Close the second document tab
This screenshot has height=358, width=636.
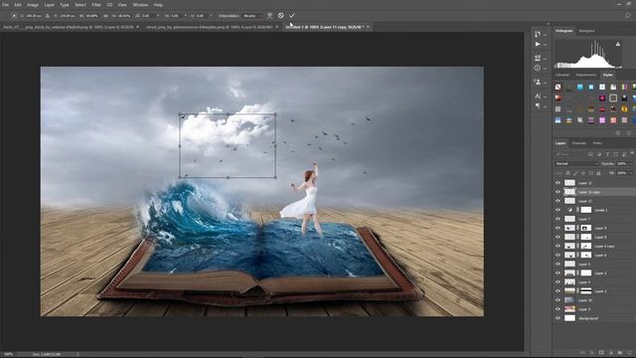[277, 27]
